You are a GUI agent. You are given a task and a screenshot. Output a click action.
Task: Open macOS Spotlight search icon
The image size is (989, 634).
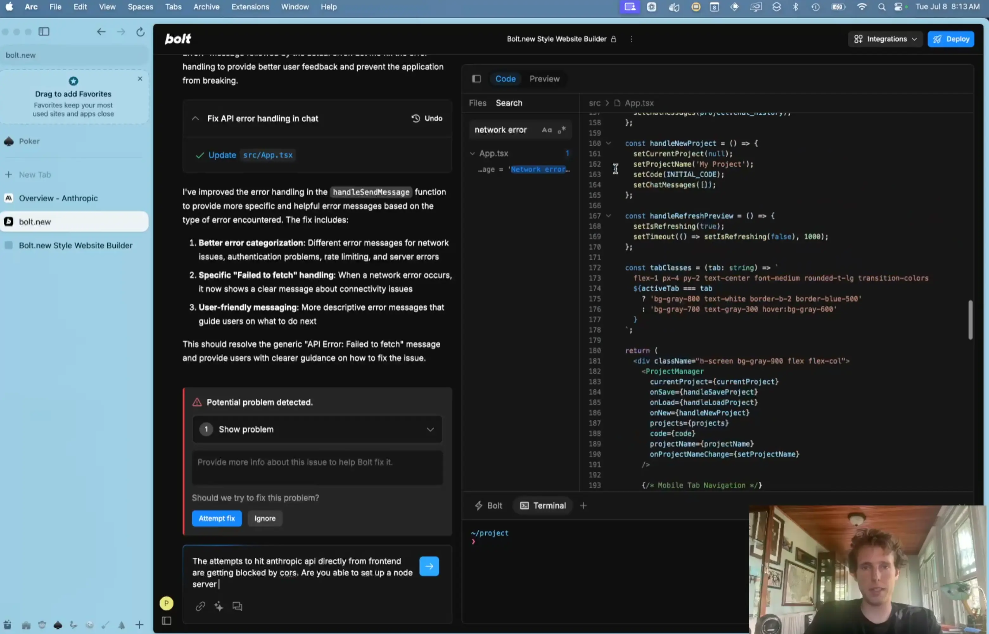pos(882,7)
